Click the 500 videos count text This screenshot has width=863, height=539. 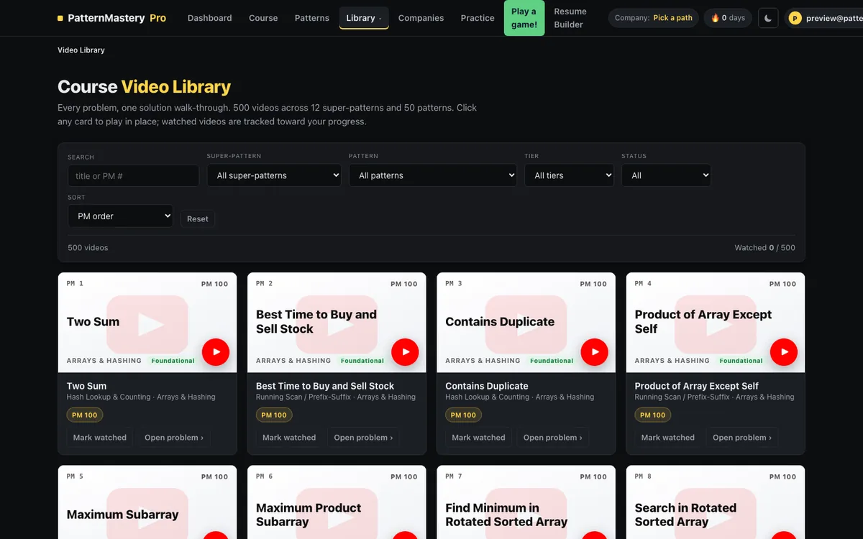tap(88, 248)
